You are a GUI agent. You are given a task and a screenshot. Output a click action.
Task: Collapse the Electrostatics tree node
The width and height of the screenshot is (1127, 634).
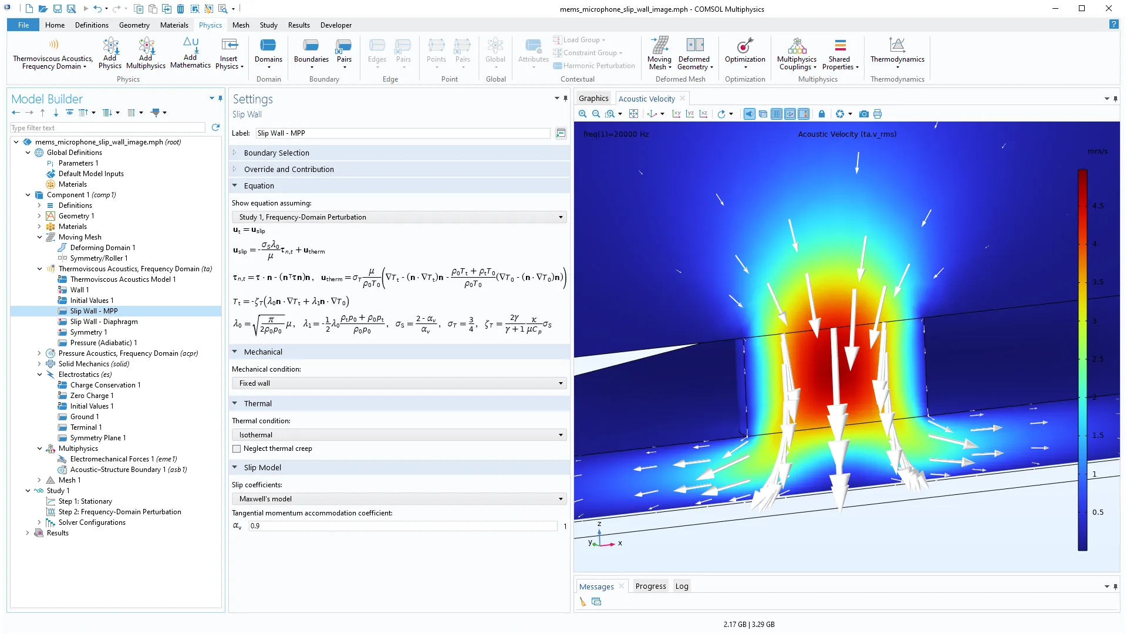[x=39, y=375]
